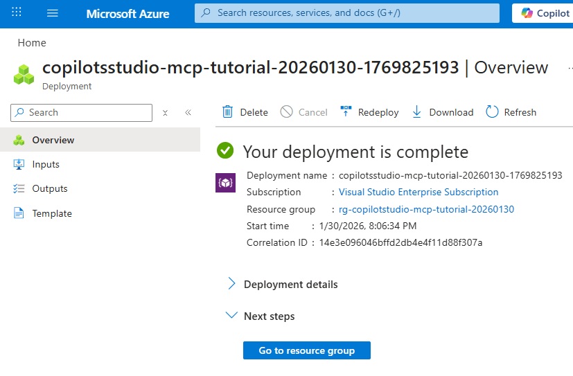Refresh the deployment overview
573x376 pixels.
[x=511, y=112]
